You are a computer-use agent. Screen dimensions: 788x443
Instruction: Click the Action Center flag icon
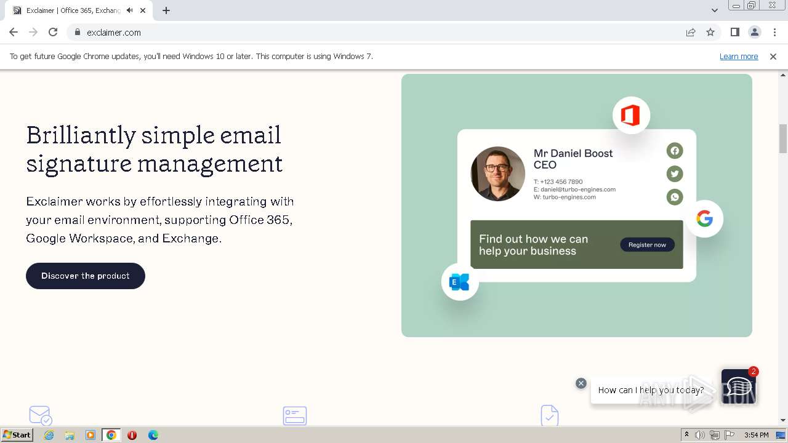pos(730,435)
